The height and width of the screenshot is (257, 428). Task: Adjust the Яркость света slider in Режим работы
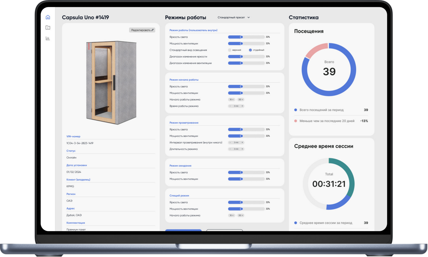(241, 37)
